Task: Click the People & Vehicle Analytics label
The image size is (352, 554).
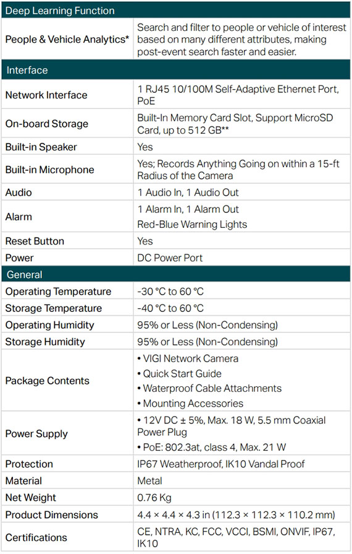Action: [x=67, y=39]
